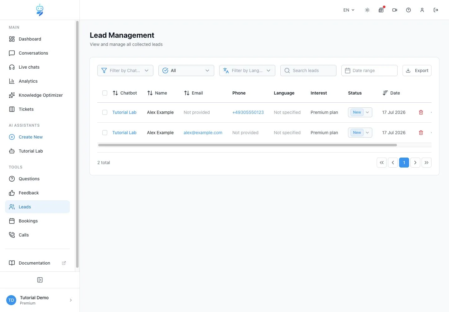This screenshot has height=312, width=449.
Task: Go to next page arrow
Action: tap(415, 163)
